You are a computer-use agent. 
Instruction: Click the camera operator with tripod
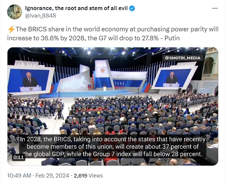[x=59, y=111]
